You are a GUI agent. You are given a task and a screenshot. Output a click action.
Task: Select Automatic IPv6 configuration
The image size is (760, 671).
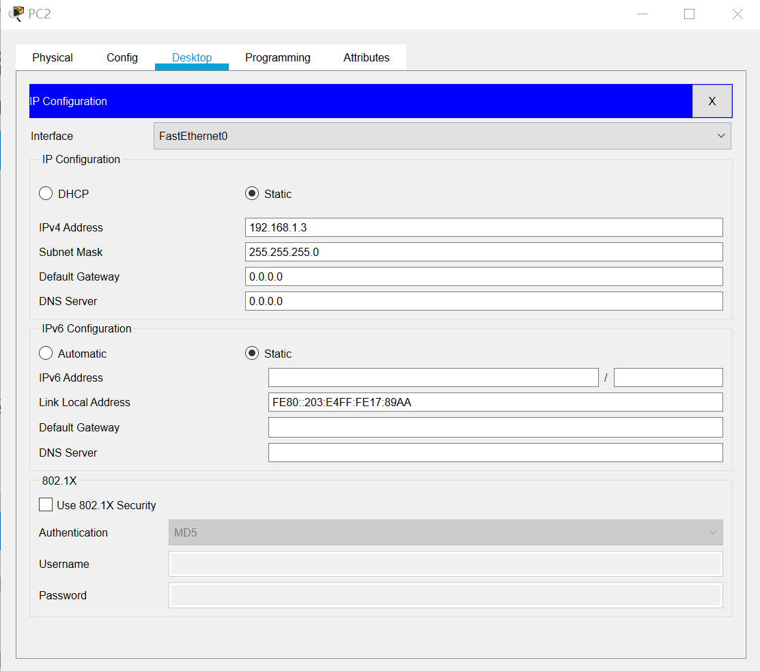pos(46,353)
